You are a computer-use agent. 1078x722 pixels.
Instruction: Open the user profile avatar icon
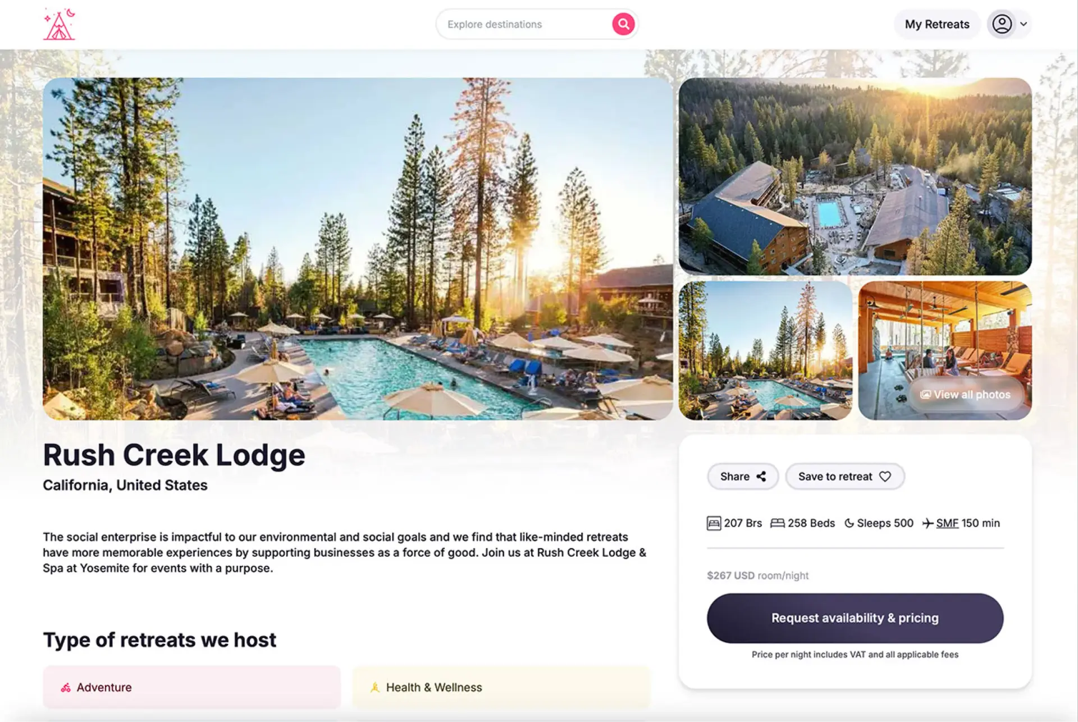pos(1002,24)
